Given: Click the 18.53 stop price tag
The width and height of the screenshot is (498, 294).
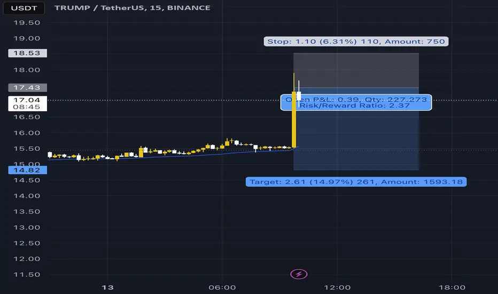Looking at the screenshot, I should [x=27, y=53].
